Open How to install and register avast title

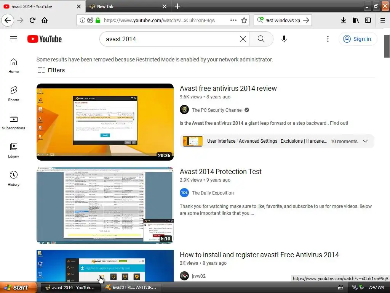coord(259,255)
